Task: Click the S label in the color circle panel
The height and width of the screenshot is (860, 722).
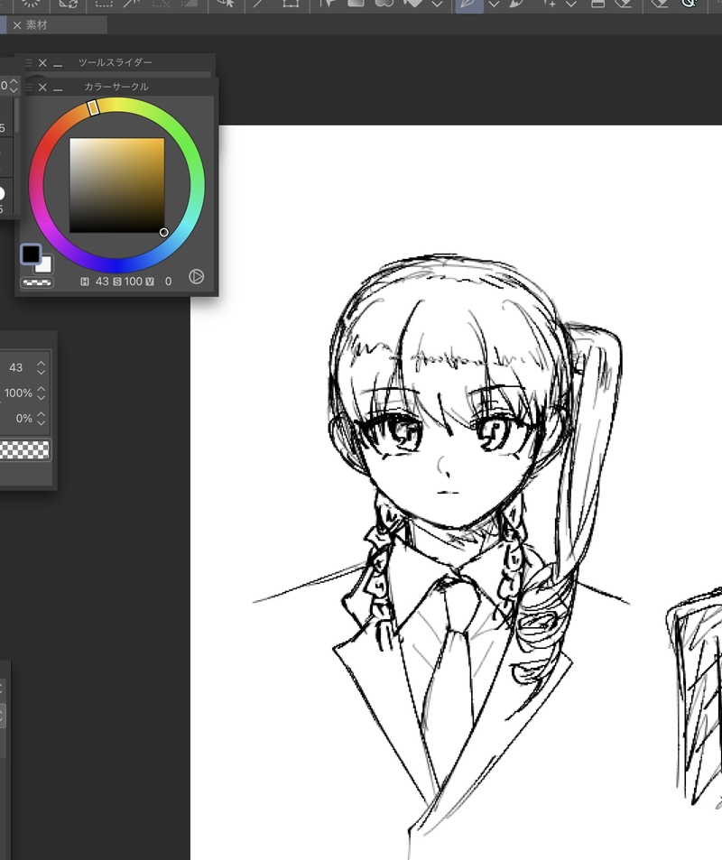Action: coord(116,282)
